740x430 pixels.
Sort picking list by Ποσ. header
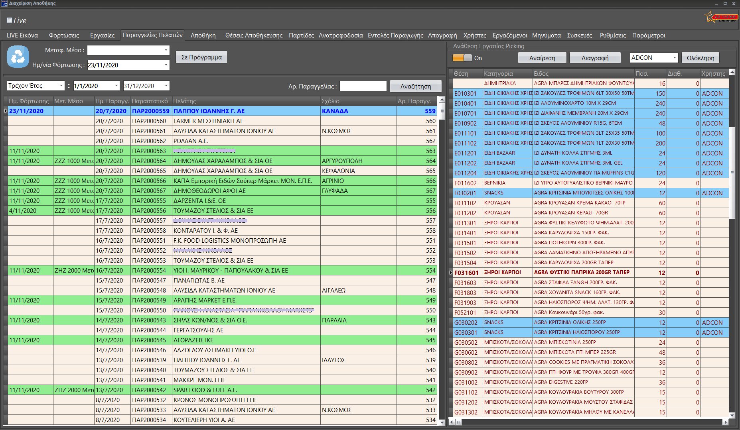650,74
